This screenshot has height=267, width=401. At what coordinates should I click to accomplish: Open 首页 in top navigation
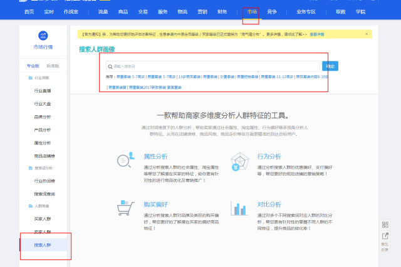tap(29, 12)
